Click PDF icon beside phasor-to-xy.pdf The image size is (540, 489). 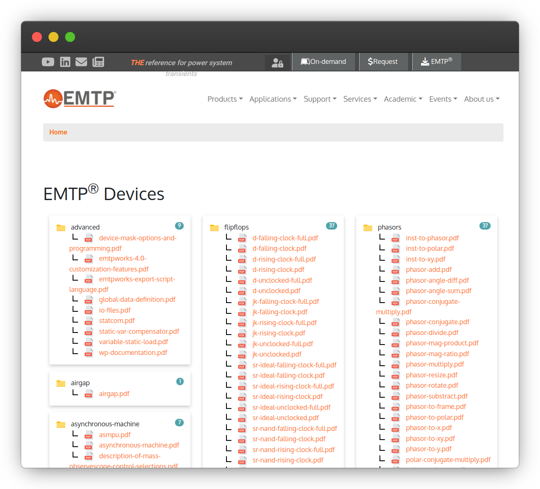pyautogui.click(x=396, y=439)
